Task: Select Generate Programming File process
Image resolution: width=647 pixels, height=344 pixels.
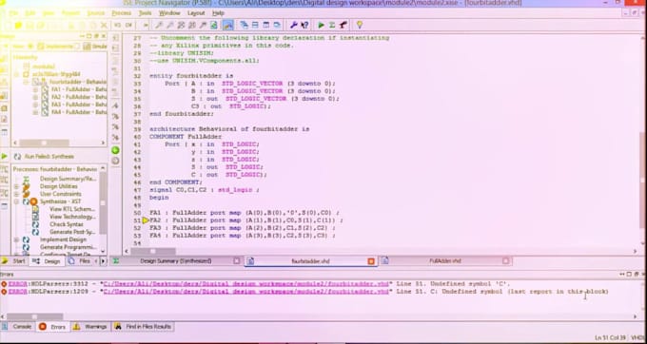Action: coord(69,247)
